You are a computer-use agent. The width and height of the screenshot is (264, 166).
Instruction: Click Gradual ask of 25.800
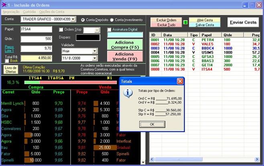104,148
